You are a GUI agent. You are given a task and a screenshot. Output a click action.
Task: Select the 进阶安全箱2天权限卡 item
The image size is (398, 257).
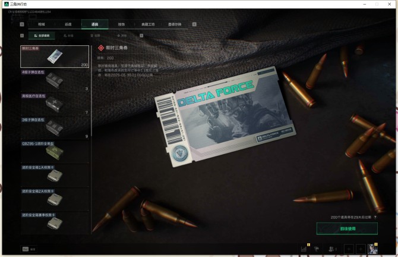point(55,199)
